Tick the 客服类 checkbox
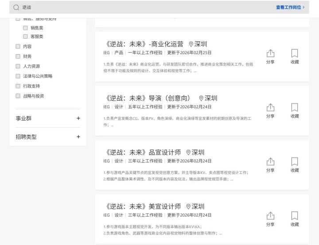319x245 pixels. [x=25, y=36]
